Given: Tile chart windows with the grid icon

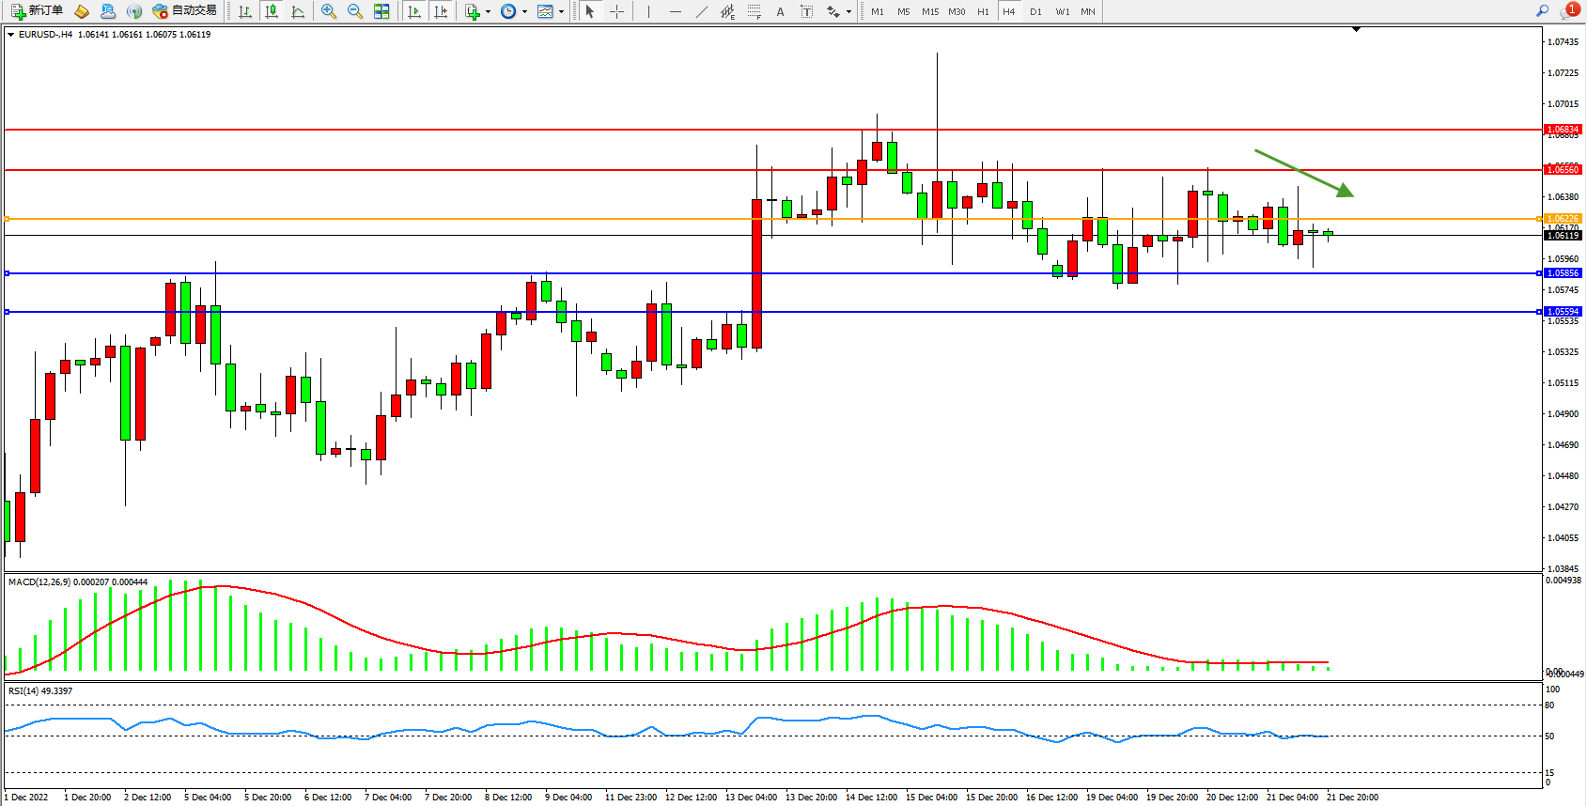Looking at the screenshot, I should pos(381,11).
